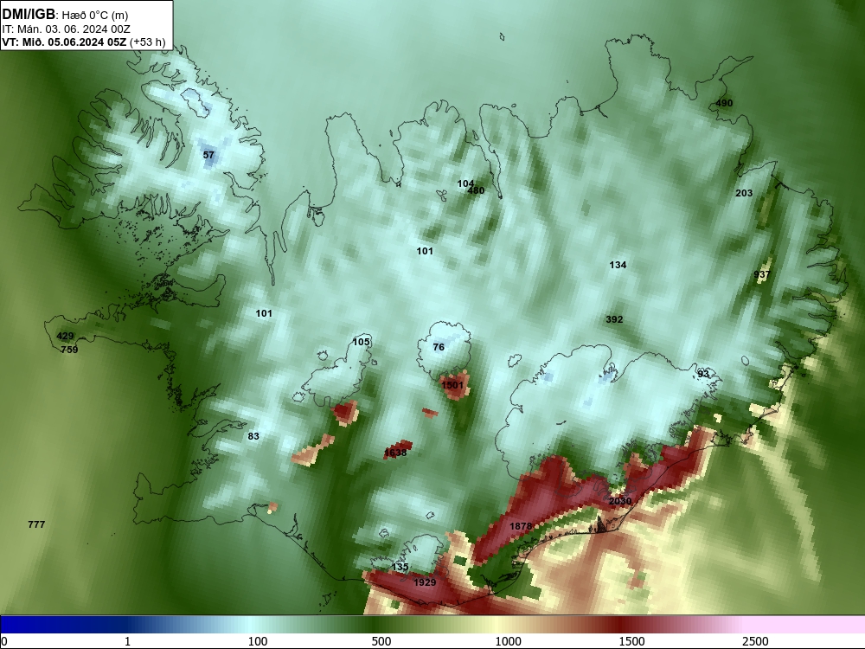865x649 pixels.
Task: Click the 83 value label on the map
Action: coord(253,436)
